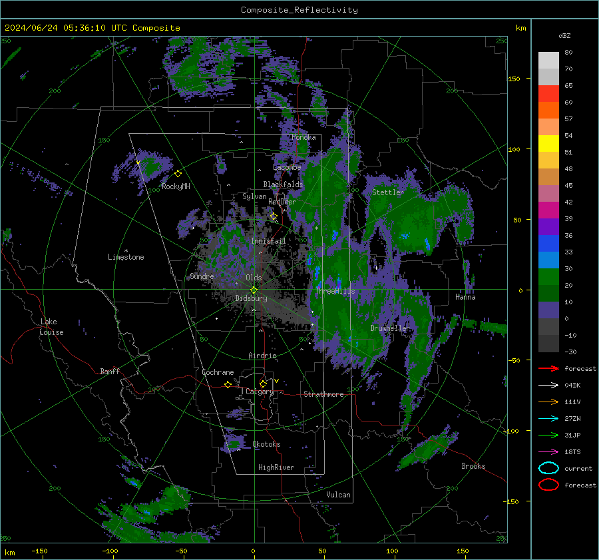The width and height of the screenshot is (599, 560).
Task: Click the yellow diamond marker above Calgary
Action: point(263,384)
